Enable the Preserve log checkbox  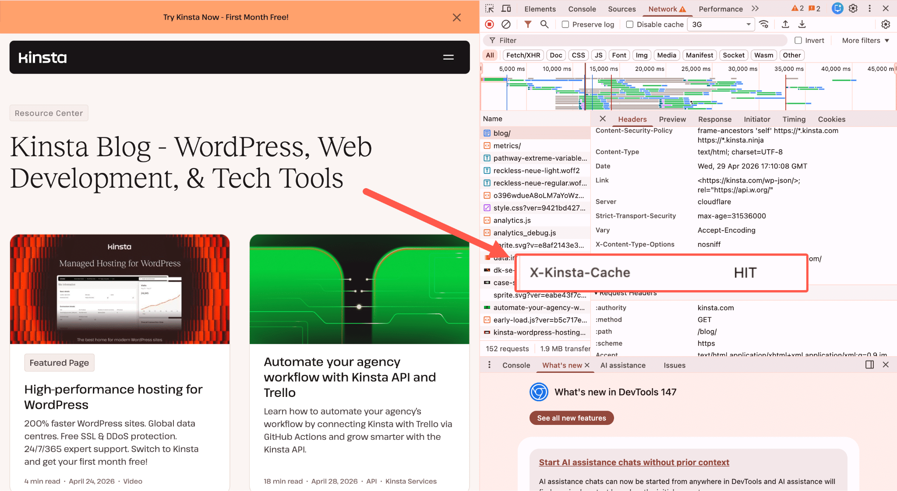coord(565,25)
